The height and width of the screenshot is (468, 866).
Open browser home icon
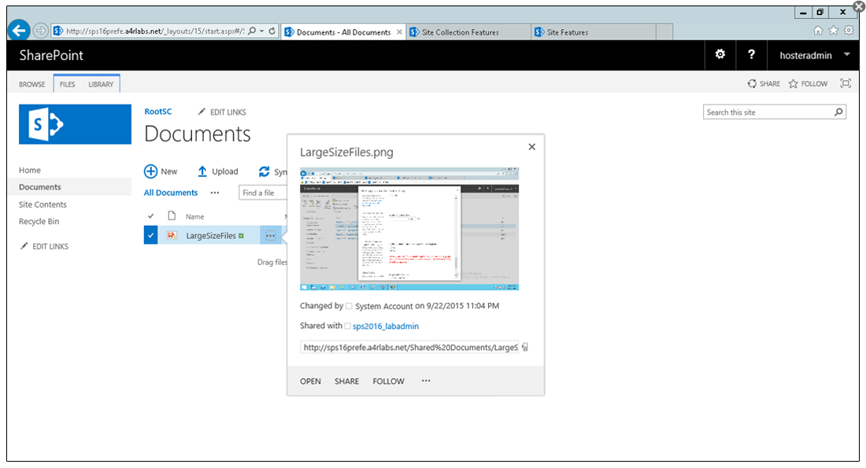pyautogui.click(x=818, y=31)
